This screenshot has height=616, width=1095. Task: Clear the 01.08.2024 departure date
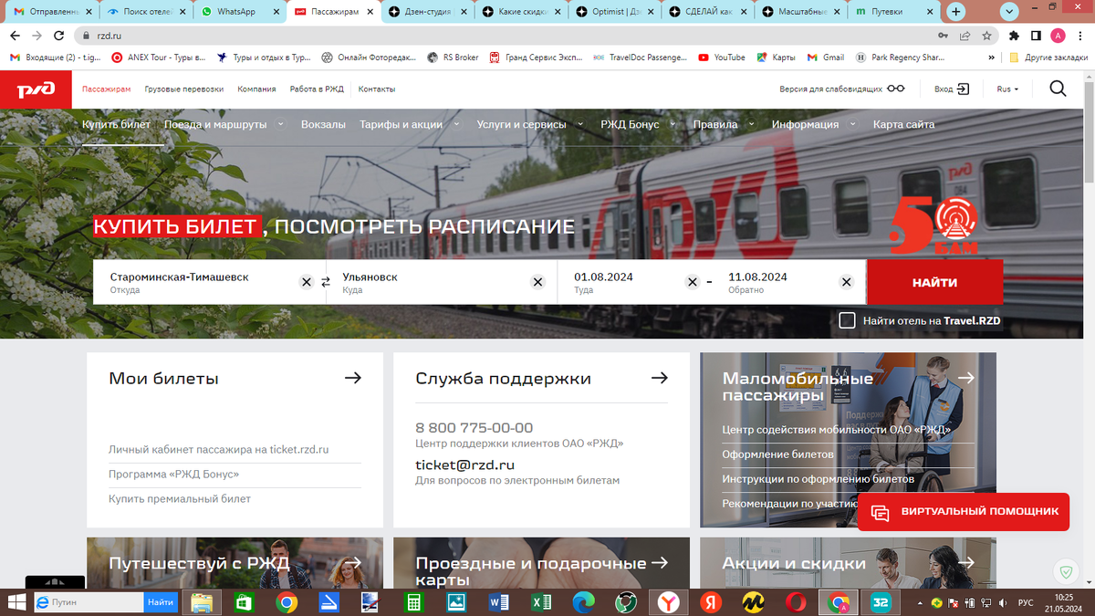[693, 282]
